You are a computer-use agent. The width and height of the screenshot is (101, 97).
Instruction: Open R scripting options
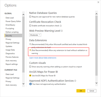pos(10,28)
